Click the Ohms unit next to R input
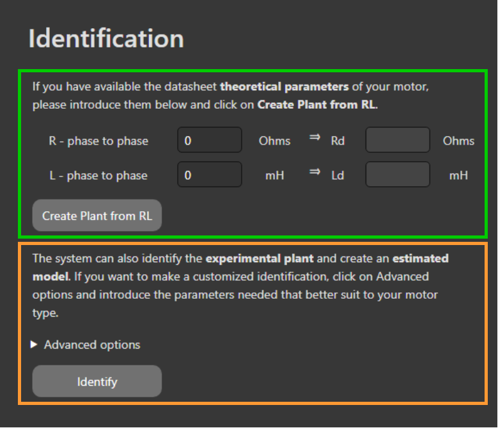This screenshot has width=498, height=428. (274, 141)
